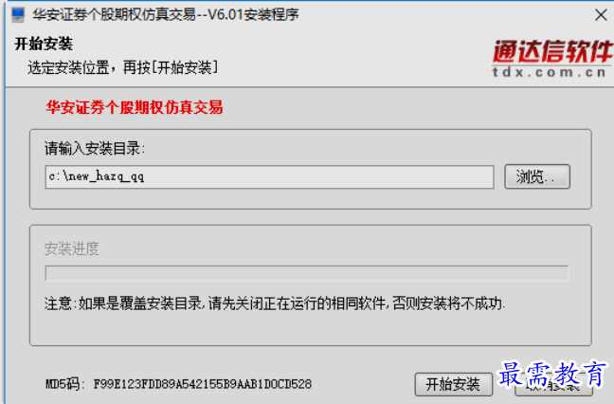Click the tdx.com.cn text under the logo

[550, 72]
